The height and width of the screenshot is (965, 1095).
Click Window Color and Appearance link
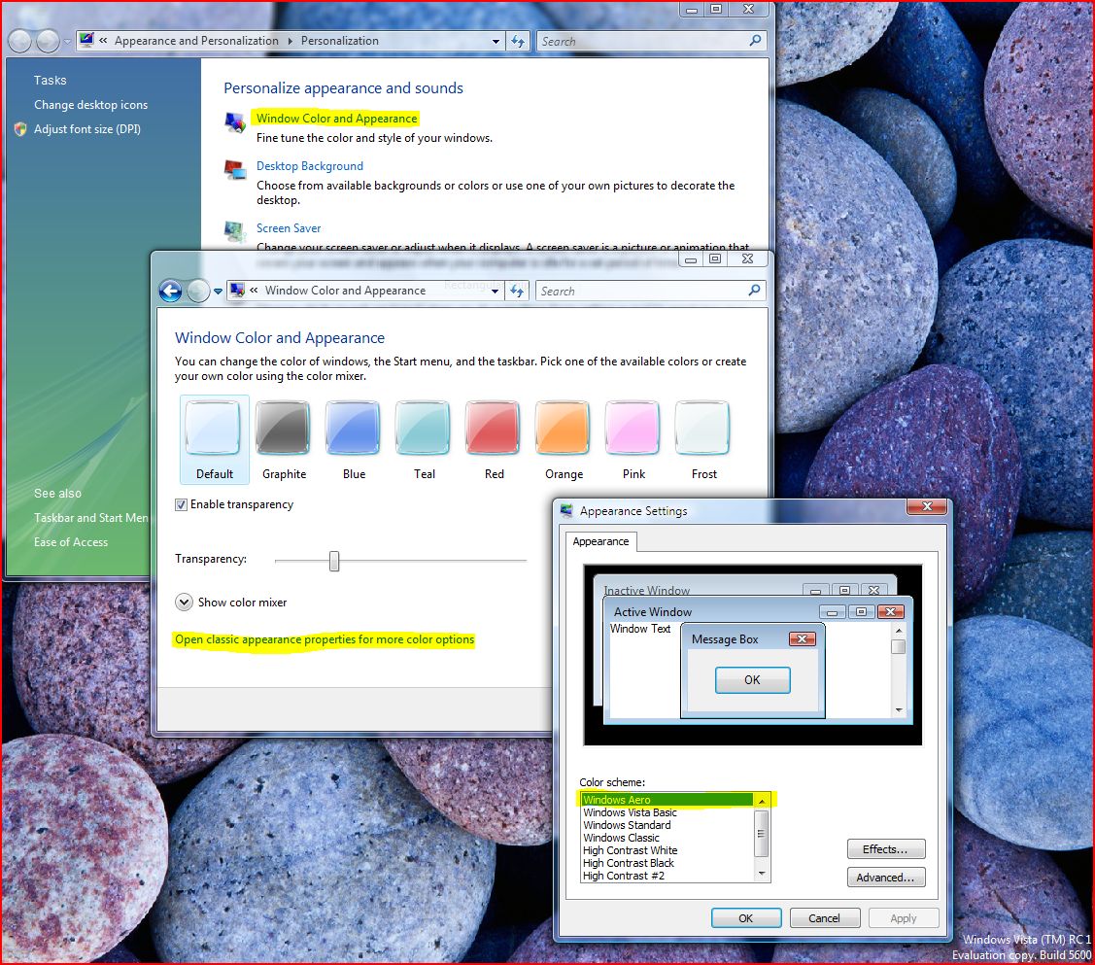pyautogui.click(x=336, y=118)
